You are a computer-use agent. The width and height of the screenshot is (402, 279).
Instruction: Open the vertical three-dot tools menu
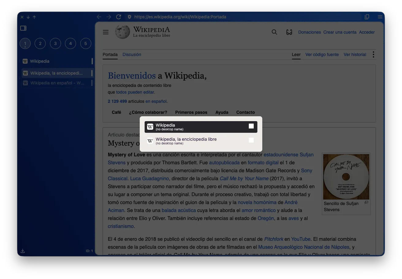point(373,54)
